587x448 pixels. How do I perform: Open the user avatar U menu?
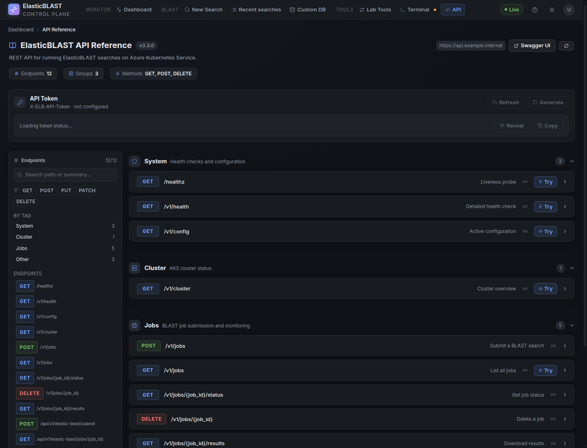point(569,10)
